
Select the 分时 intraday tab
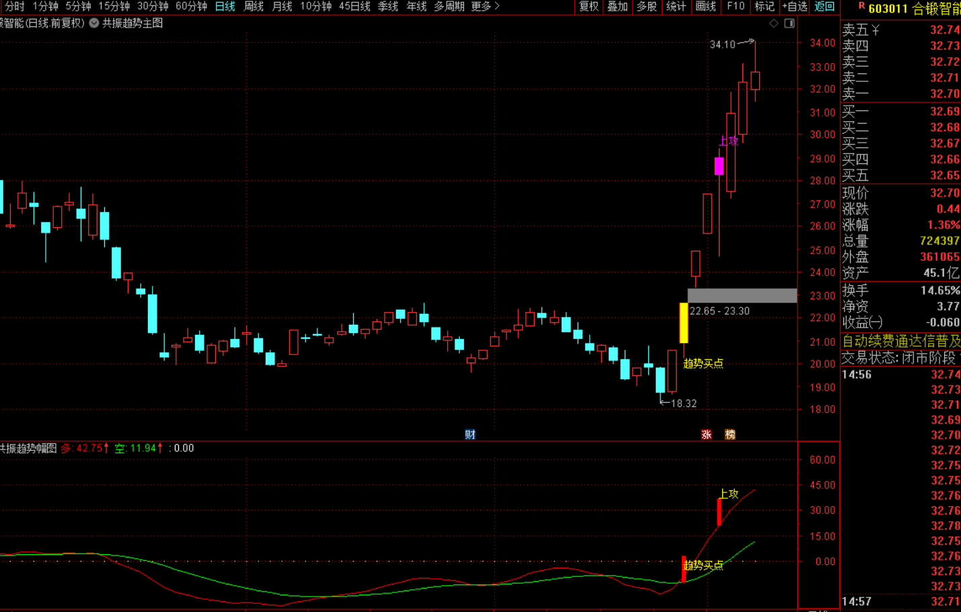point(15,6)
